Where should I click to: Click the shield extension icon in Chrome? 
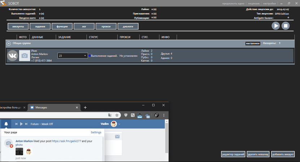126,115
